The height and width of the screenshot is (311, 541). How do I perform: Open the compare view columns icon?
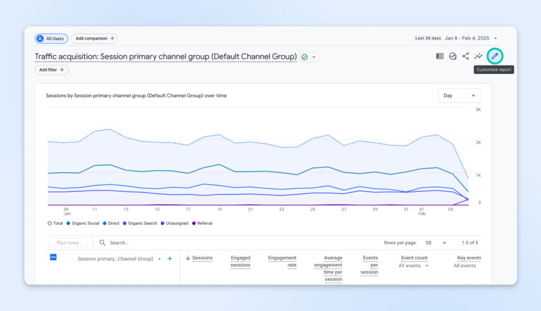pos(440,56)
